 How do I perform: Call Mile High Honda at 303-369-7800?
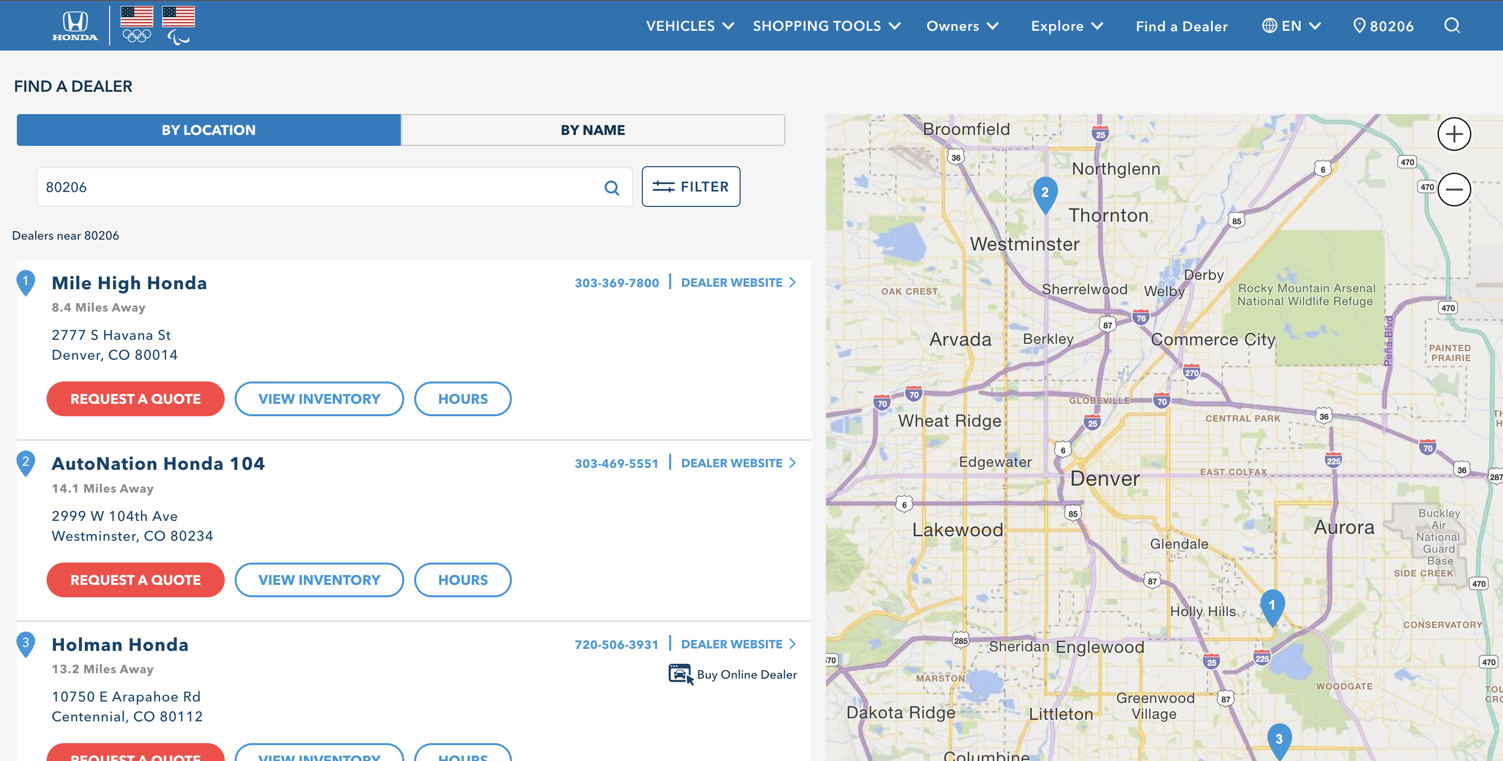[x=617, y=283]
